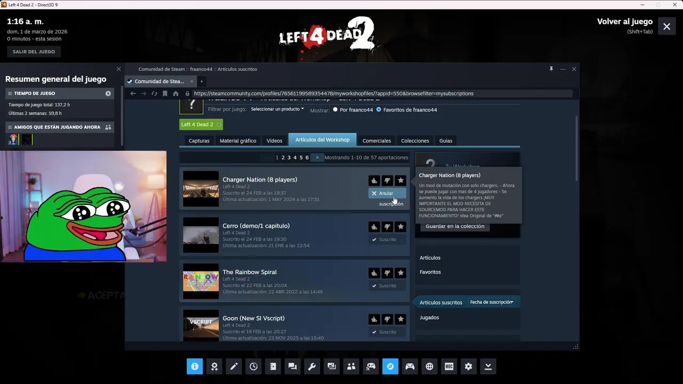Thumbs up the Cerro (demo/1 capitulo) item

(374, 227)
